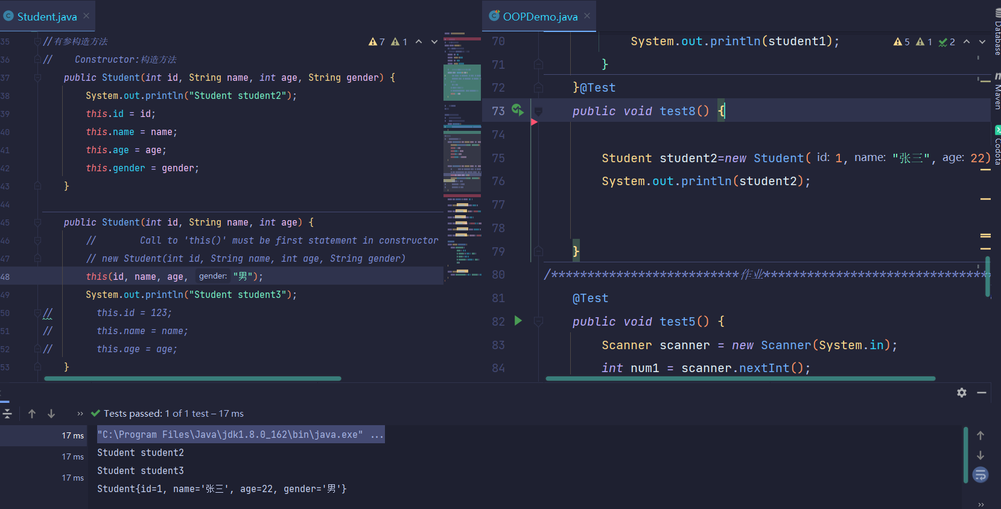Viewport: 1001px width, 509px height.
Task: Click yellow warning stripe marker near line 75
Action: click(x=985, y=170)
